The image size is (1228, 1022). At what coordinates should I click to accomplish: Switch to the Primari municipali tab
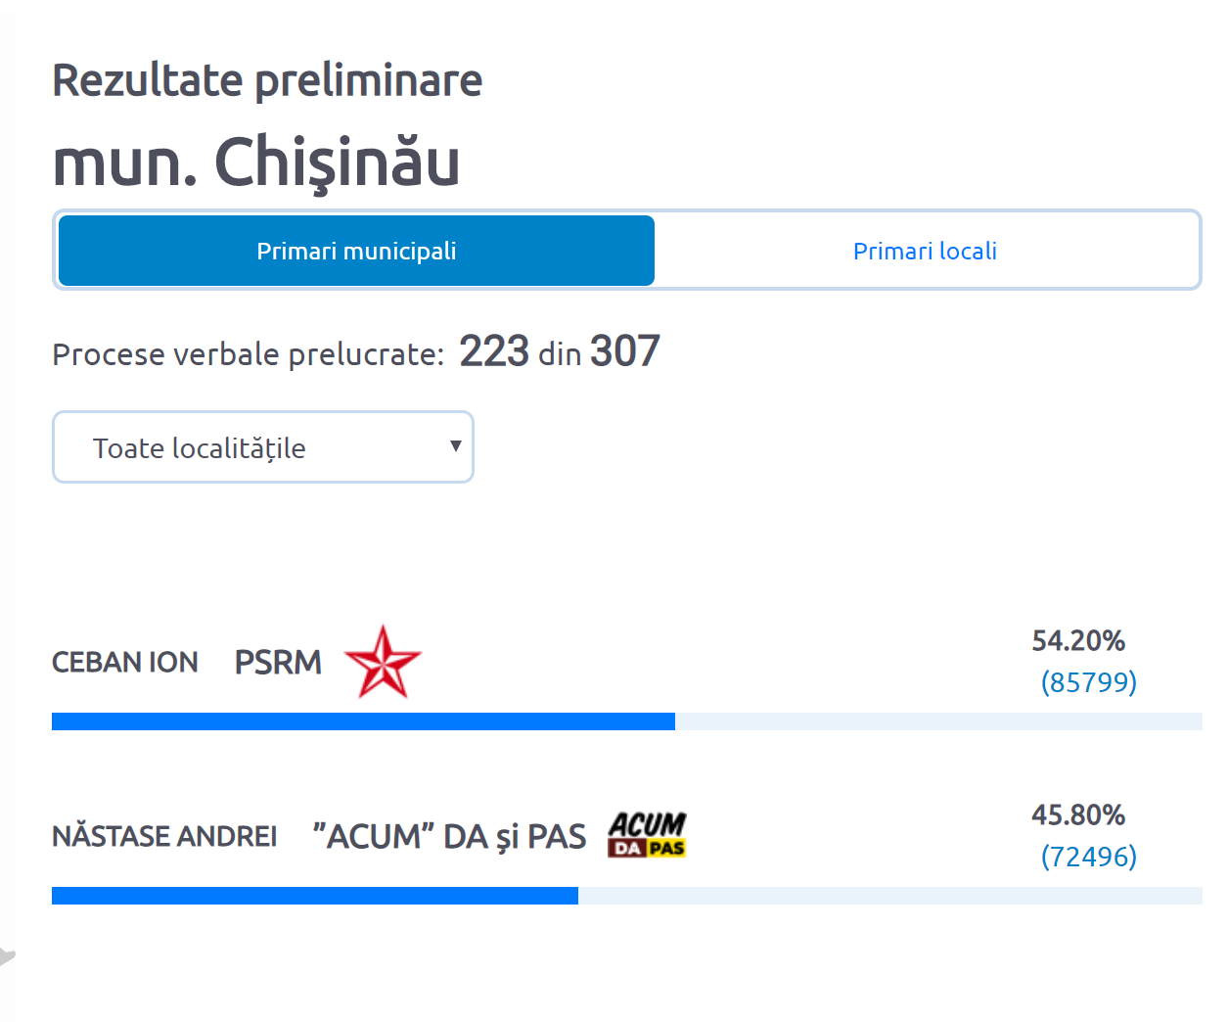(356, 251)
